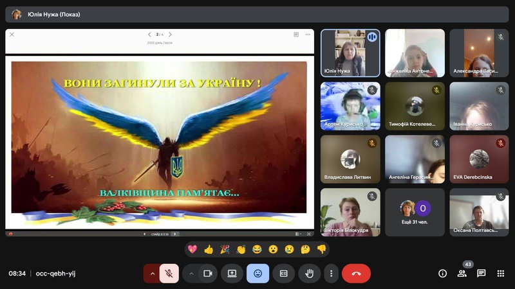Select Анжеліка Антоне... video tile

415,53
